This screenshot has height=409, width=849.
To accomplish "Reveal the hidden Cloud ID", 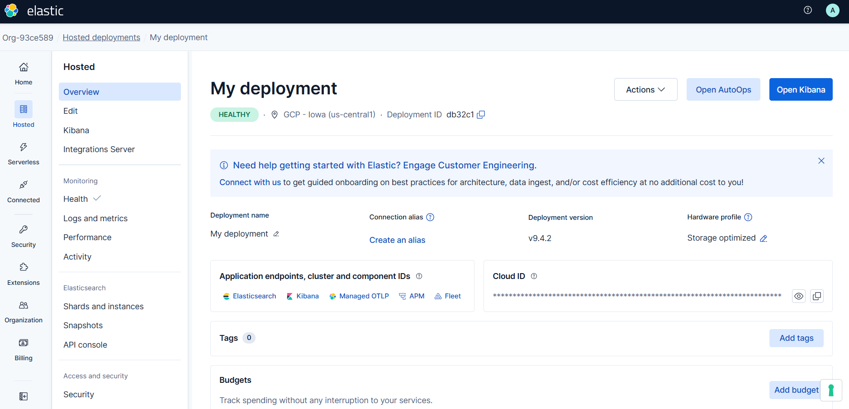I will (x=799, y=296).
